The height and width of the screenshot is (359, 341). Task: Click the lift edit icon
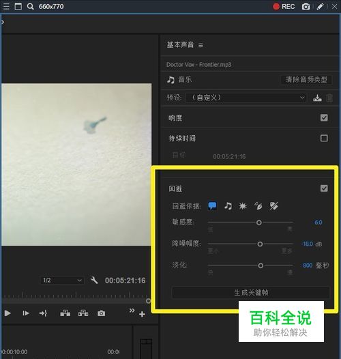(65, 313)
